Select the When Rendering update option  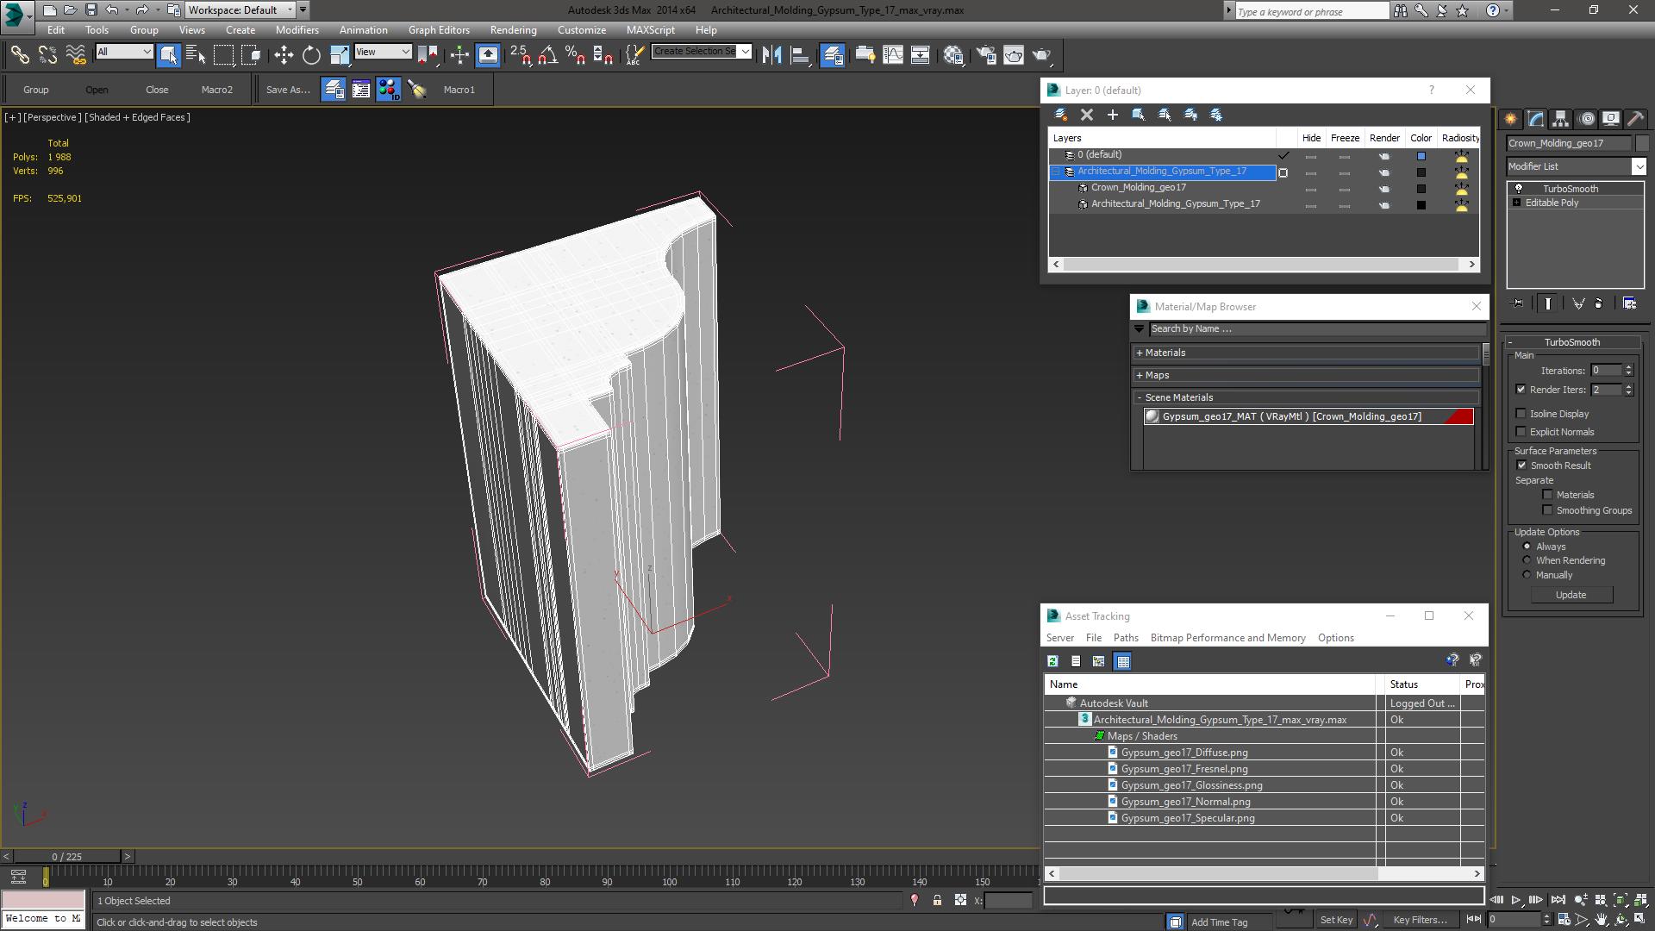1527,560
